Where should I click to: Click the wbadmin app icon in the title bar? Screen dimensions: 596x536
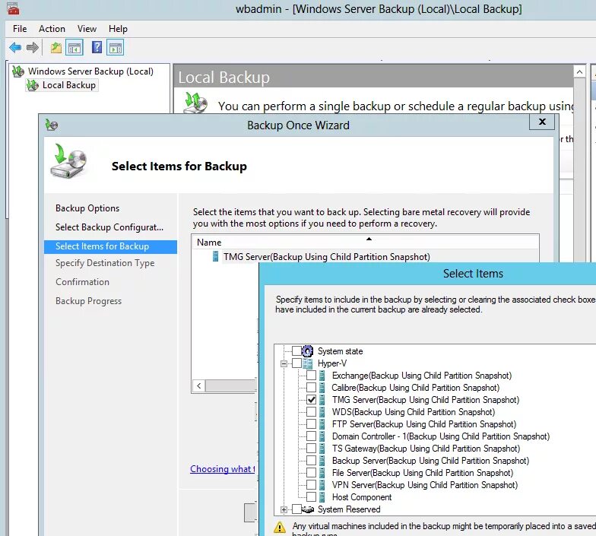pyautogui.click(x=13, y=8)
